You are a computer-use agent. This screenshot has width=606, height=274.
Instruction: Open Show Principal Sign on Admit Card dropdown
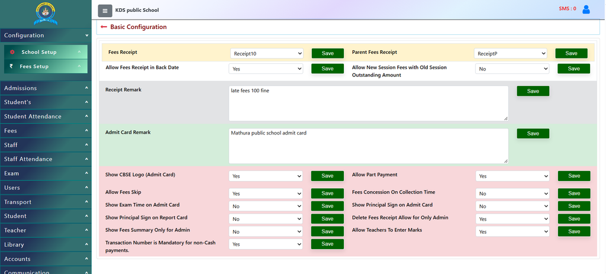click(x=512, y=206)
